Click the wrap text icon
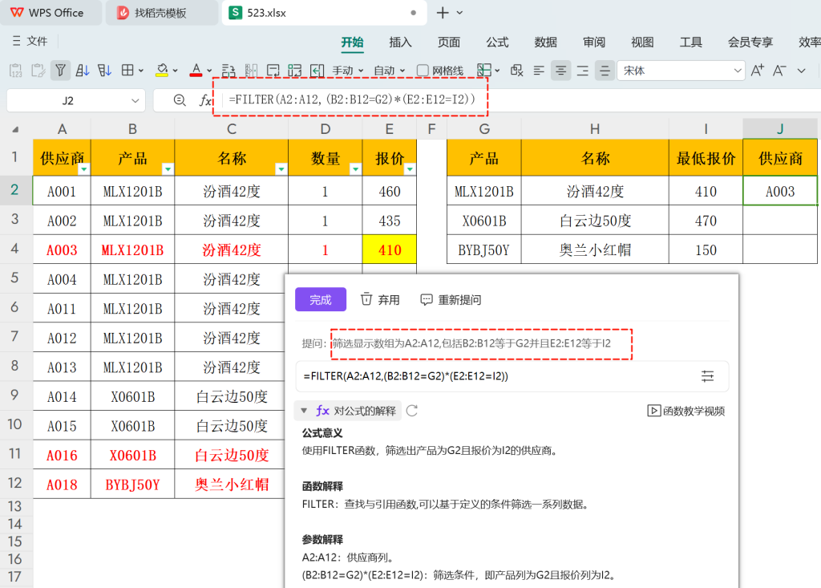This screenshot has width=821, height=588. [x=273, y=71]
